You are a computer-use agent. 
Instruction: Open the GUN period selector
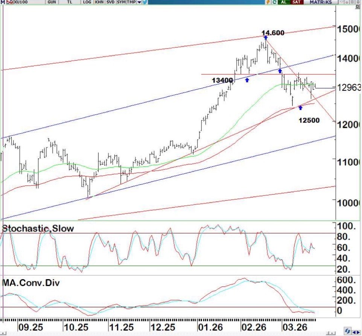(52, 2)
